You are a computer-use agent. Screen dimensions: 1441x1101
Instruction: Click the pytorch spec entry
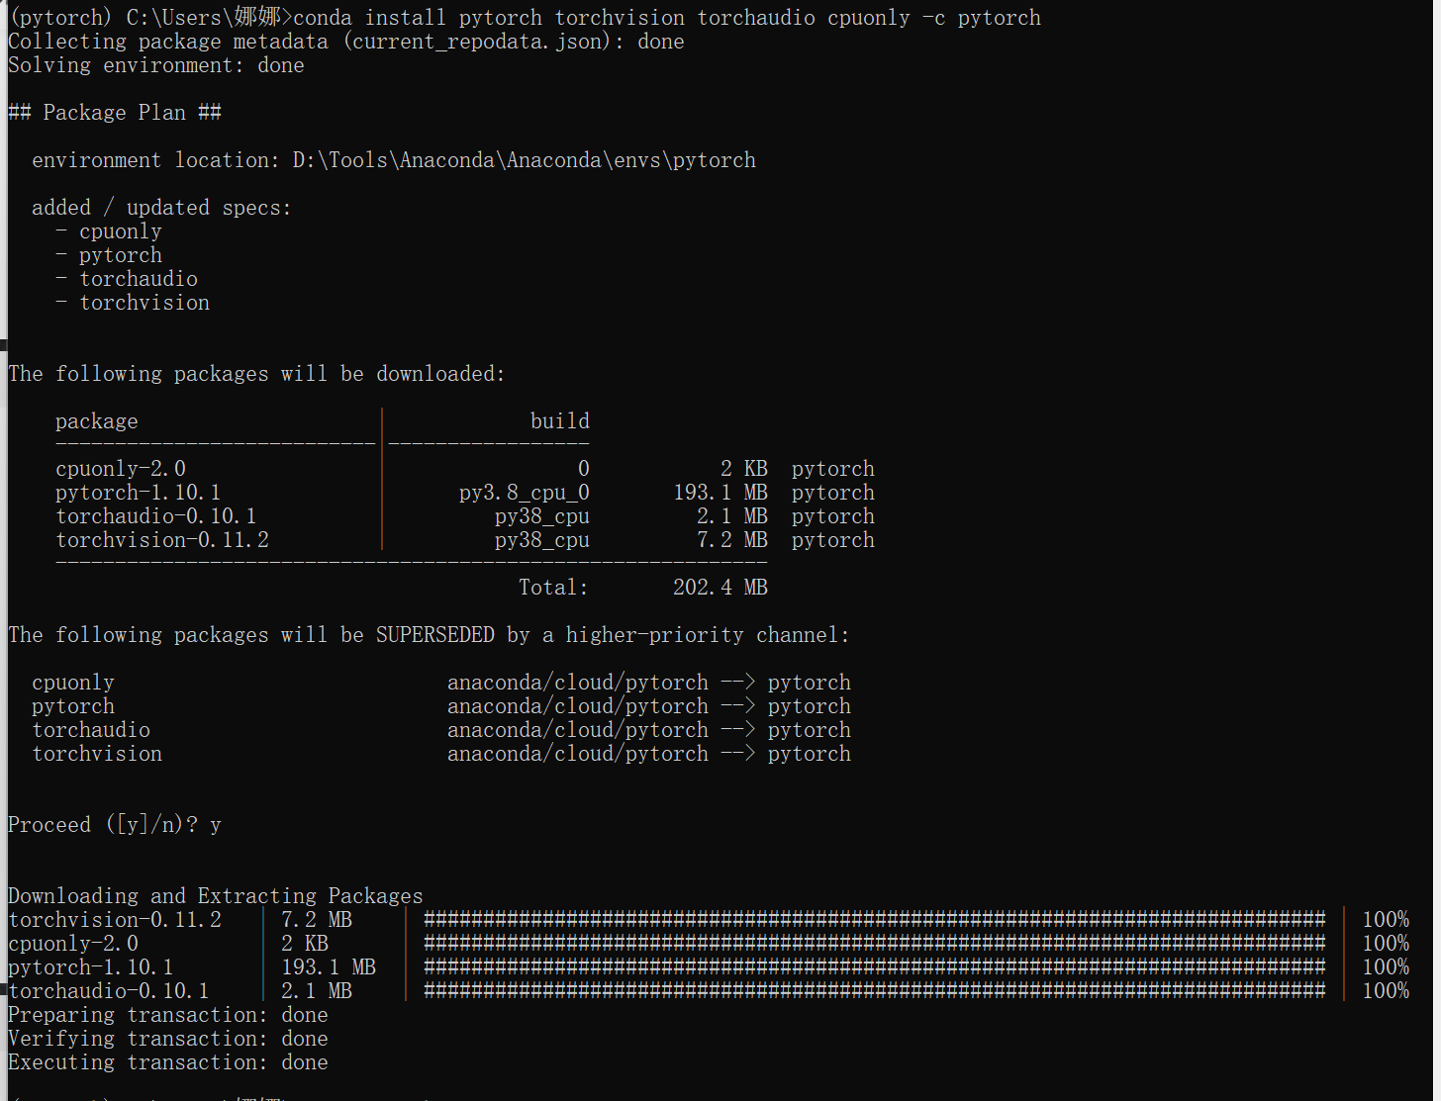(x=120, y=254)
